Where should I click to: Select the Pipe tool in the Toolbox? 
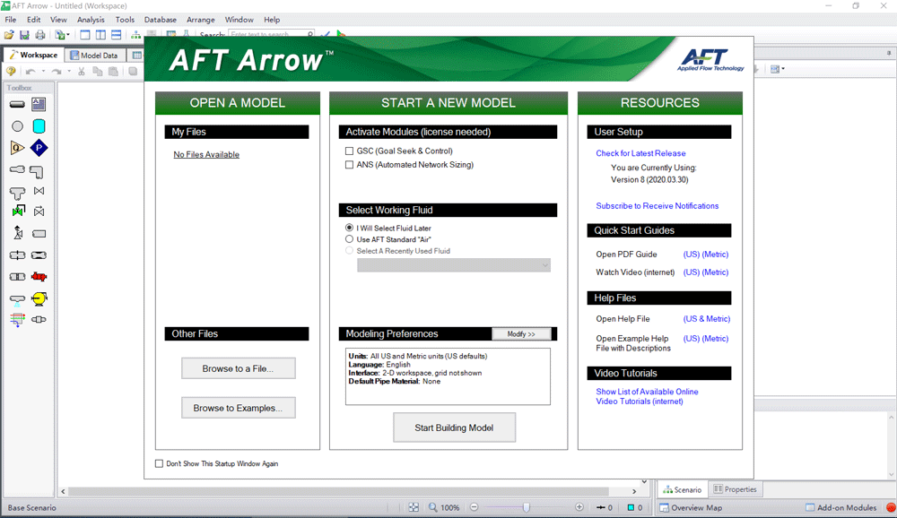click(x=17, y=105)
